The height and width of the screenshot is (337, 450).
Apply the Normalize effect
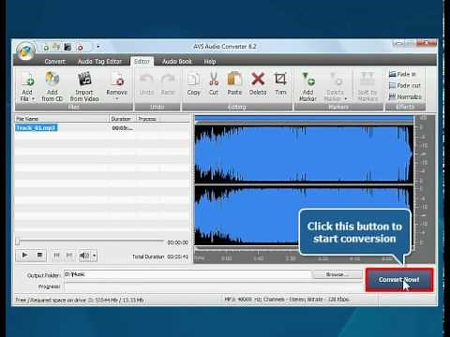405,97
